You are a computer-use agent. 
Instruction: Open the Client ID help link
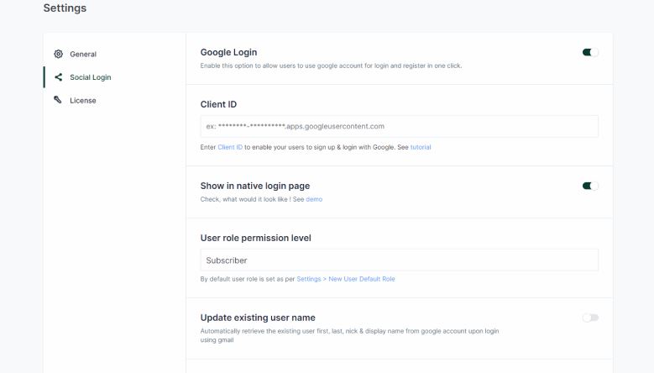230,147
